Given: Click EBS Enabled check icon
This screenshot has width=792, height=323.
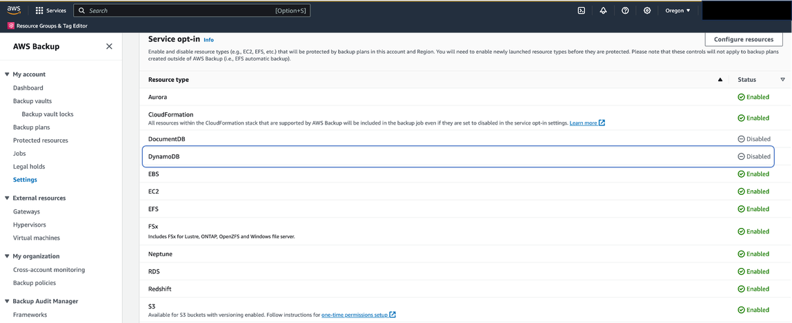Looking at the screenshot, I should tap(742, 174).
